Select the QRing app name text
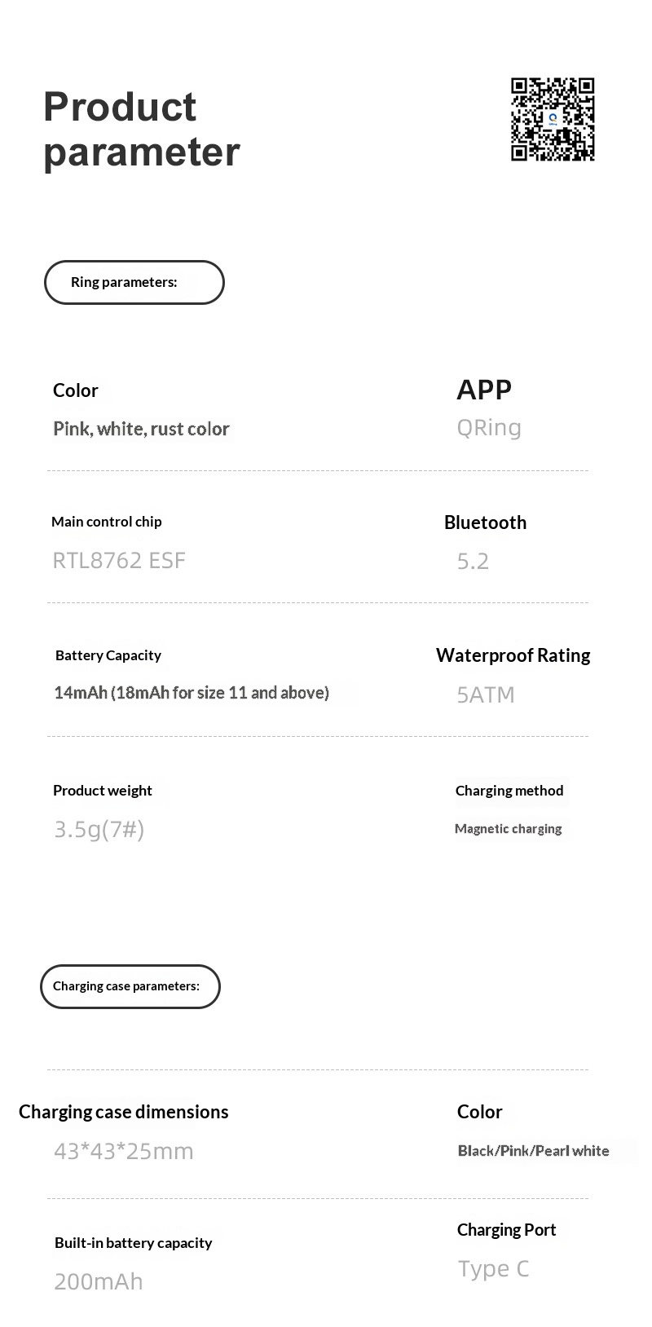 (489, 428)
